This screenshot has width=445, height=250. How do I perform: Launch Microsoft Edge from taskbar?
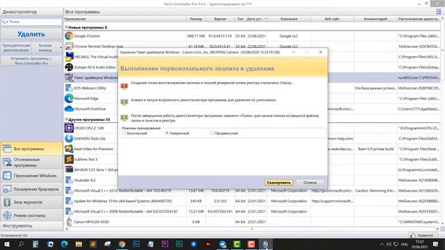[x=65, y=244]
